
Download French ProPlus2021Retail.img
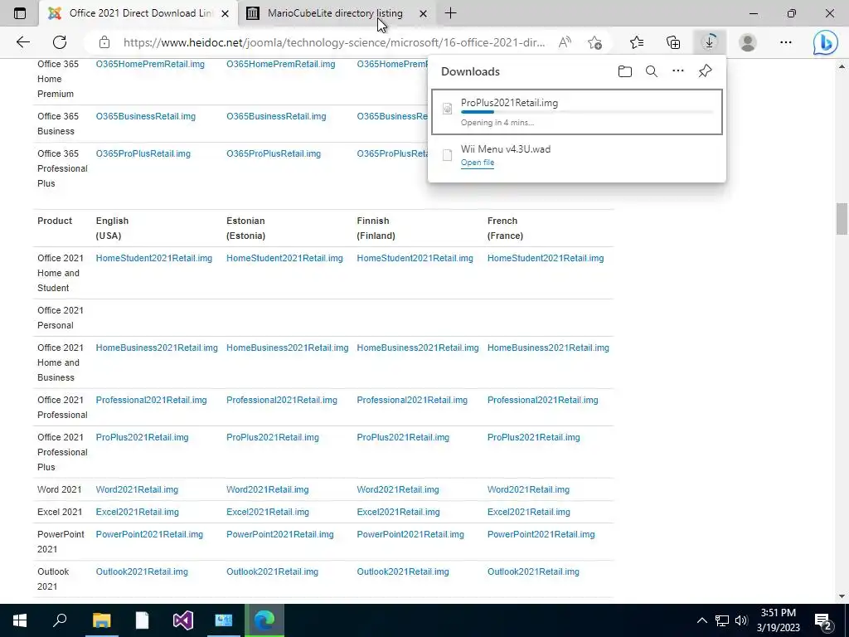(x=533, y=437)
